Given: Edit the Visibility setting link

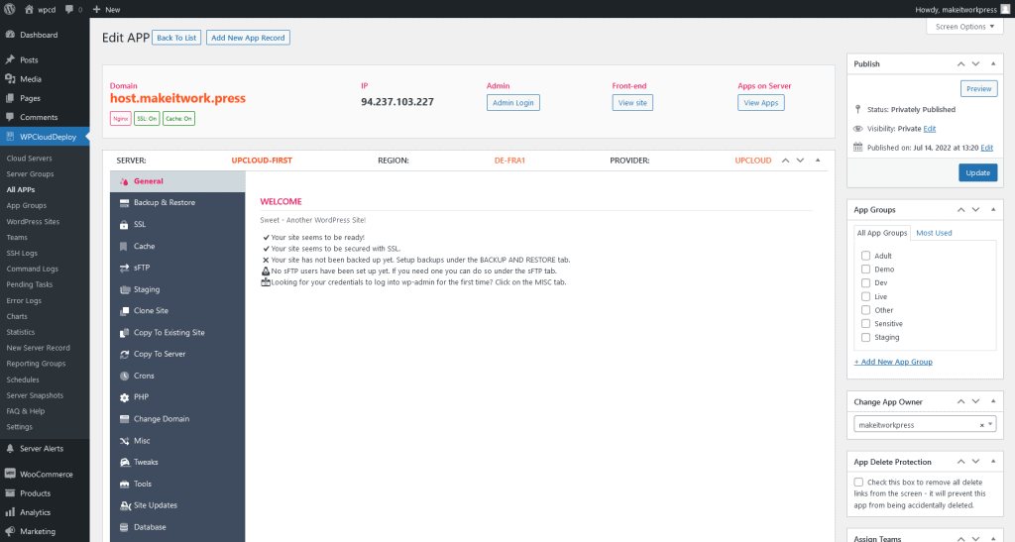Looking at the screenshot, I should point(930,129).
